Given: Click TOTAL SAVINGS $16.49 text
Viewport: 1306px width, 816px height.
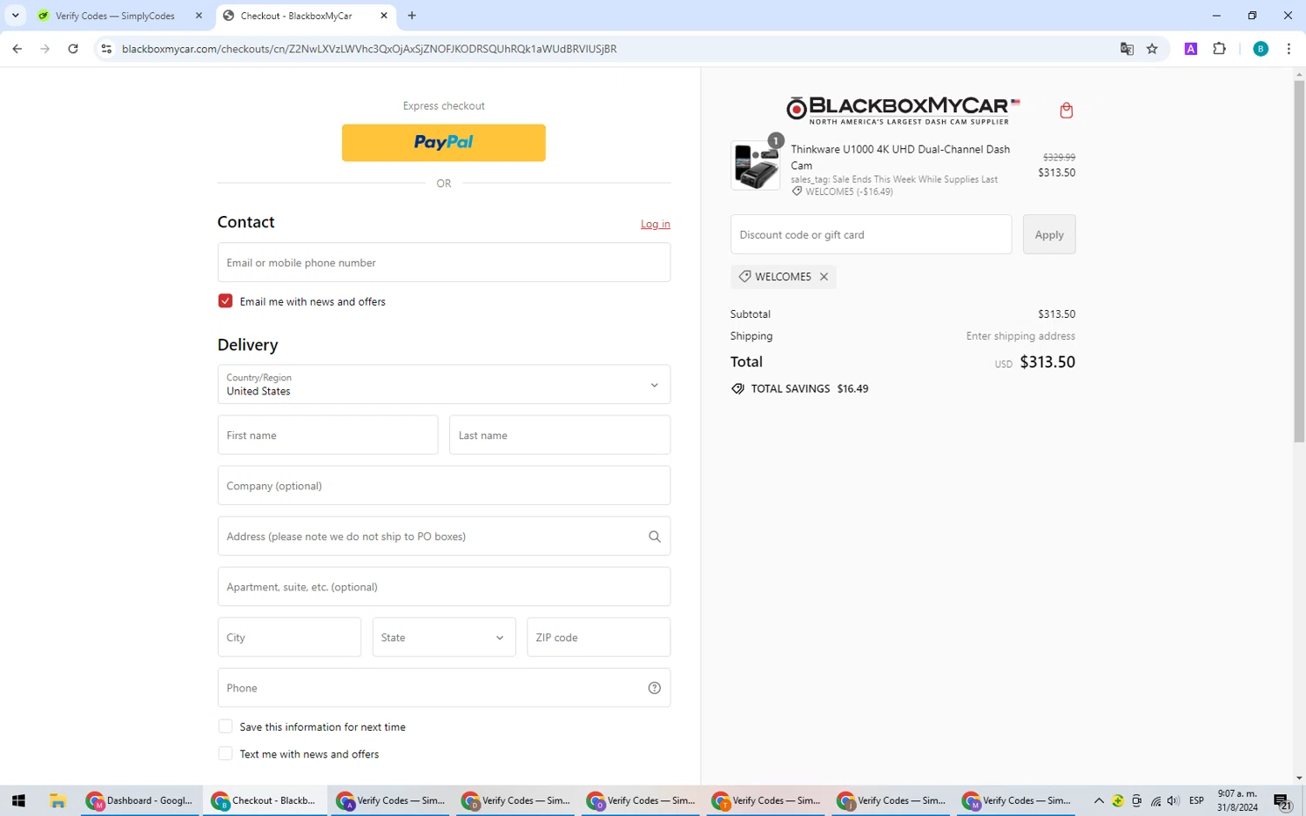Looking at the screenshot, I should coord(810,388).
